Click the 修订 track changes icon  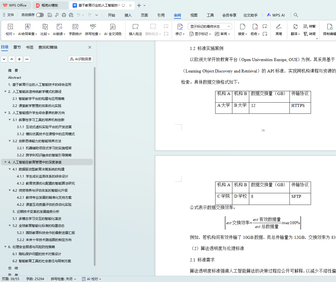click(x=180, y=27)
